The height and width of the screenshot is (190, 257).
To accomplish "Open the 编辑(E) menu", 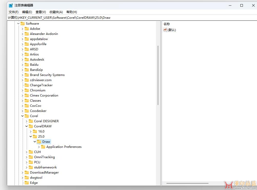I will [x=27, y=12].
